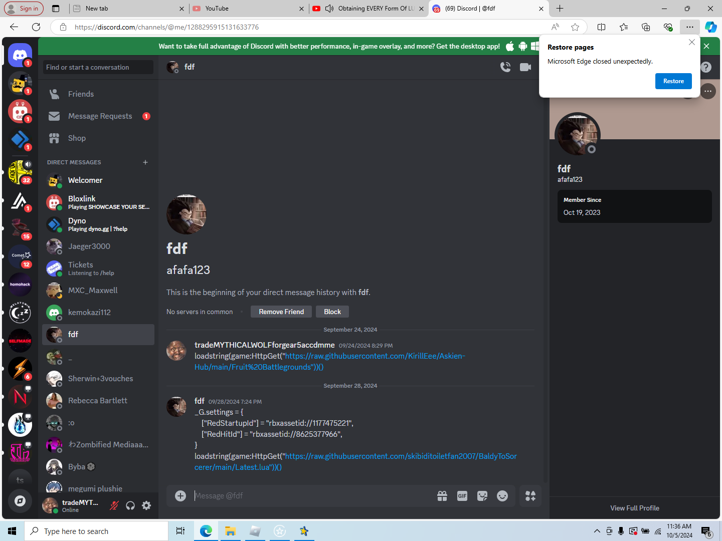Switch to the New tab browser tab
Image resolution: width=722 pixels, height=541 pixels.
tap(128, 9)
